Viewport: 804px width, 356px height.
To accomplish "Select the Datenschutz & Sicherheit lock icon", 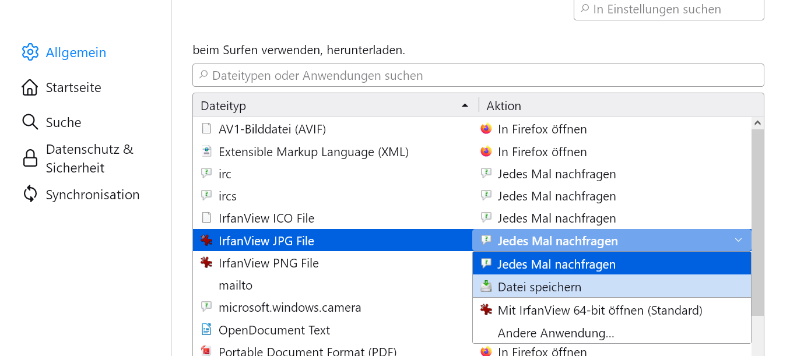I will [30, 158].
